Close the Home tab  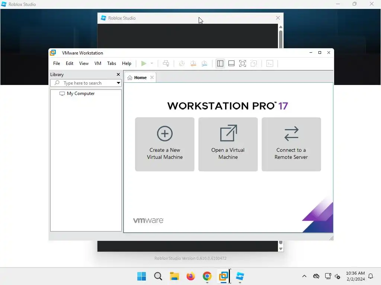(152, 78)
